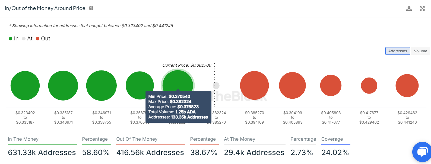Click green bubble for $0.346971–$0.358755 range
431x164 pixels.
102,86
